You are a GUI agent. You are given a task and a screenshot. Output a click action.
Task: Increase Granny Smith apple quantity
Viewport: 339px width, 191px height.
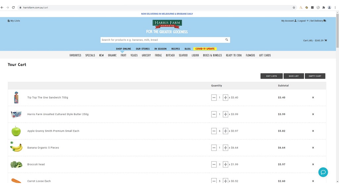tap(225, 131)
